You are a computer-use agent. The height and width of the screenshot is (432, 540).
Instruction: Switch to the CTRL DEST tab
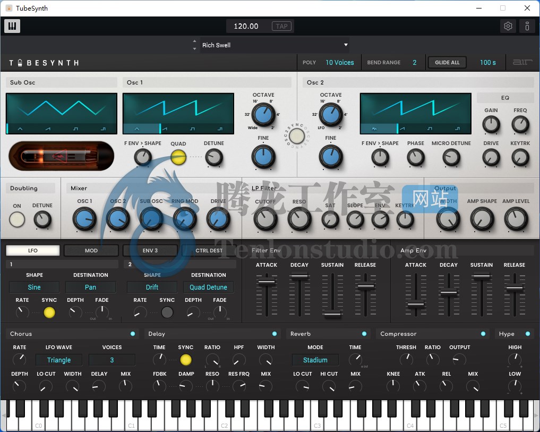coord(209,250)
